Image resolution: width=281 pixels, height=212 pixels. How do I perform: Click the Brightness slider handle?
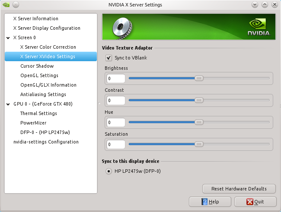point(199,78)
